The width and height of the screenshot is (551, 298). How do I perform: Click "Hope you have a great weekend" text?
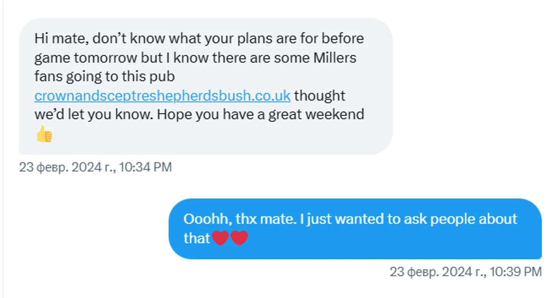pyautogui.click(x=260, y=115)
